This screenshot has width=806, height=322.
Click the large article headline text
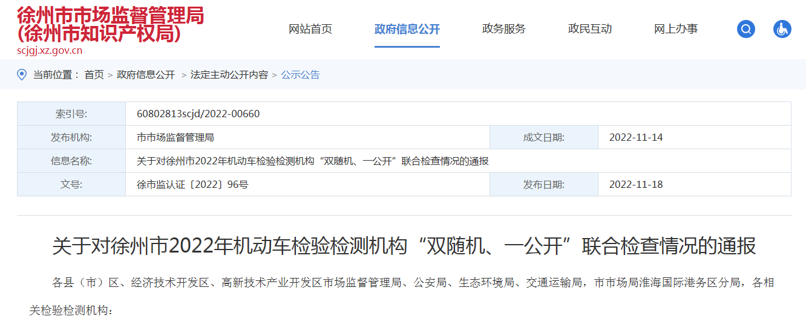pos(404,246)
